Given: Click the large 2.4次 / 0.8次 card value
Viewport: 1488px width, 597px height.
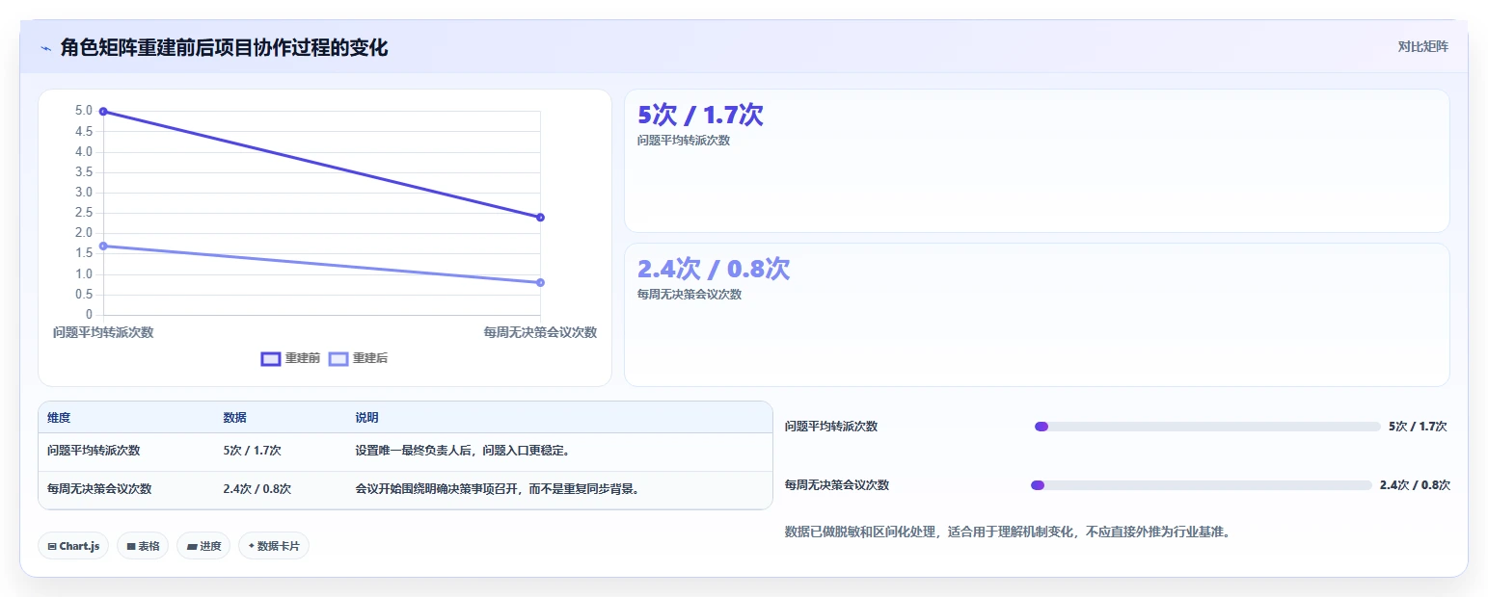Looking at the screenshot, I should point(714,269).
